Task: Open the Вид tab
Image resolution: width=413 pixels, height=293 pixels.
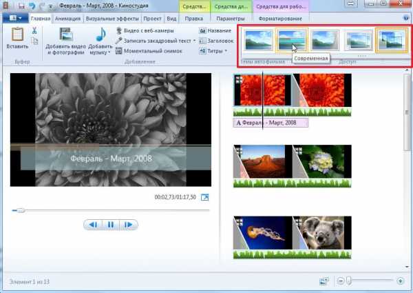Action: click(x=171, y=19)
